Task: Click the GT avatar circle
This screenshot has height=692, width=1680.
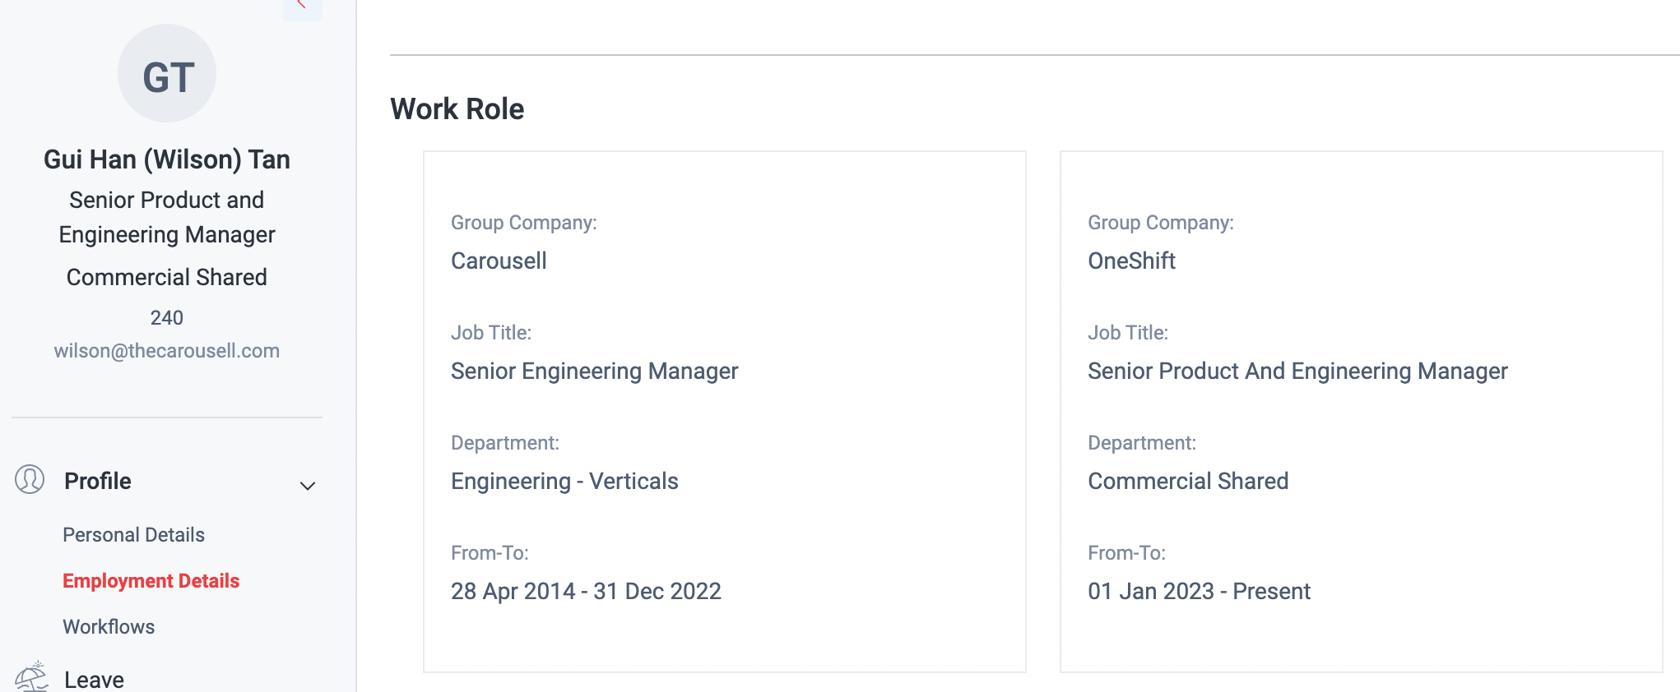Action: [x=167, y=74]
